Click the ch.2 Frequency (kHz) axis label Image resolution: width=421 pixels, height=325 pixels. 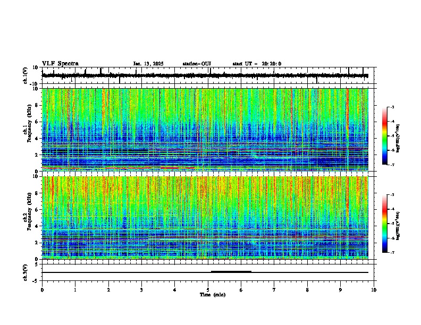tap(28, 211)
